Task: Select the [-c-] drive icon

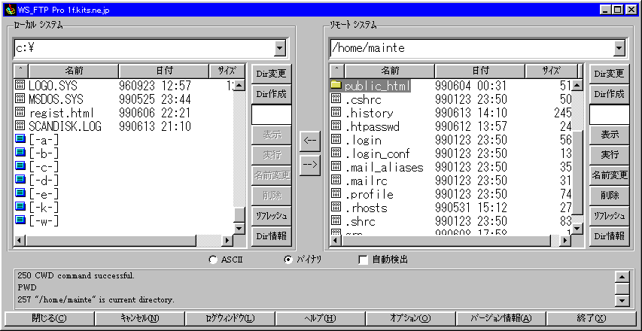Action: click(x=20, y=166)
